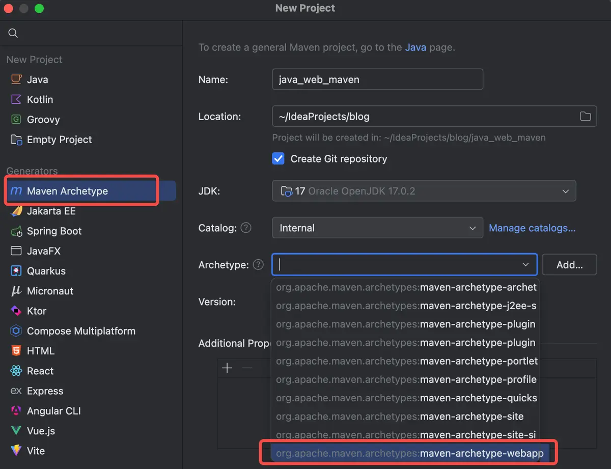
Task: Click the Spring Boot leaf icon
Action: pyautogui.click(x=16, y=231)
